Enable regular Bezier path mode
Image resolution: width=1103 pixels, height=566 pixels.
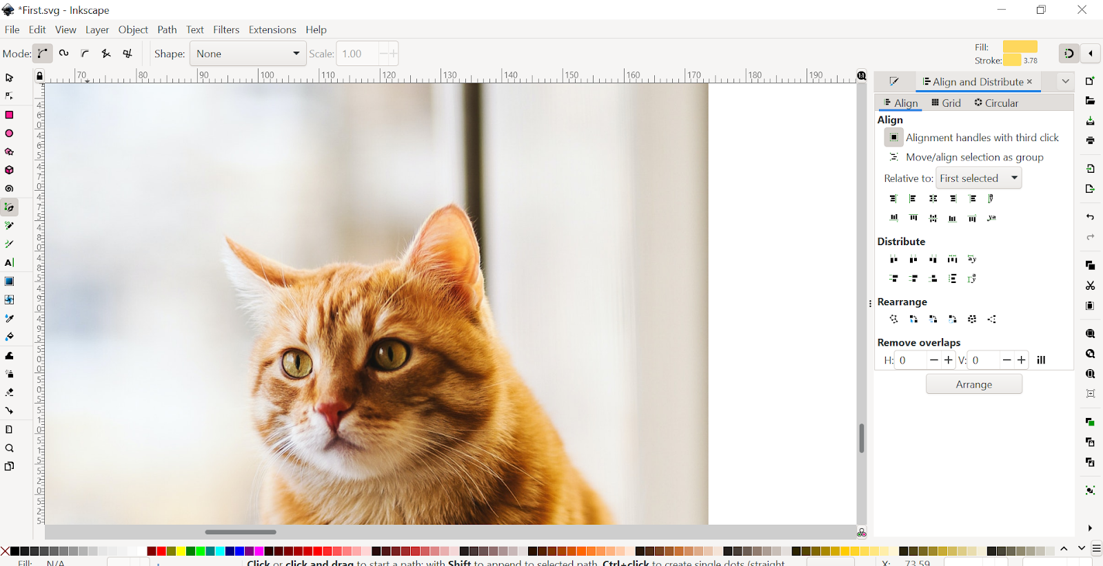click(43, 53)
